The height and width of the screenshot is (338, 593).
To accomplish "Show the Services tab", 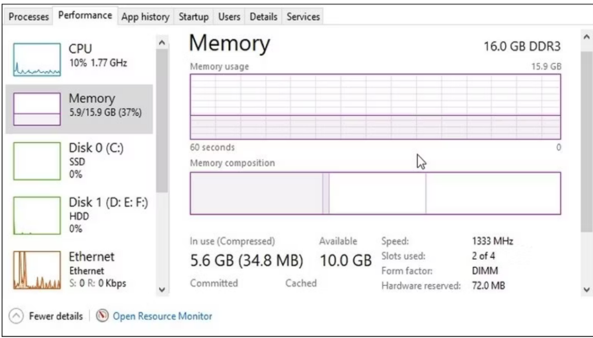I will point(303,17).
